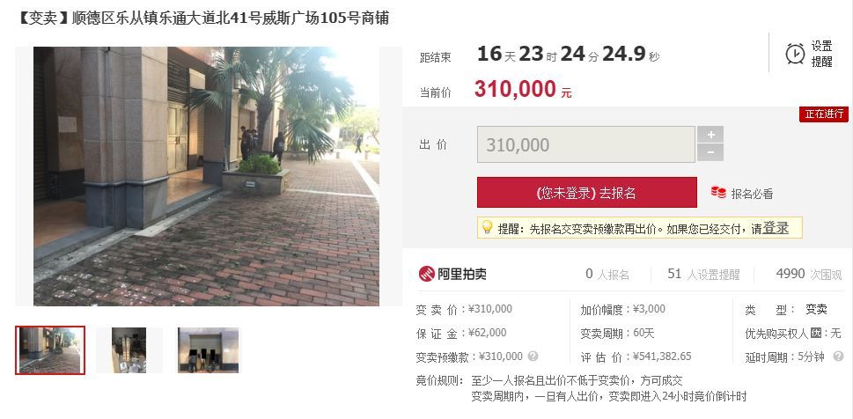Select the first street view thumbnail

click(x=50, y=350)
